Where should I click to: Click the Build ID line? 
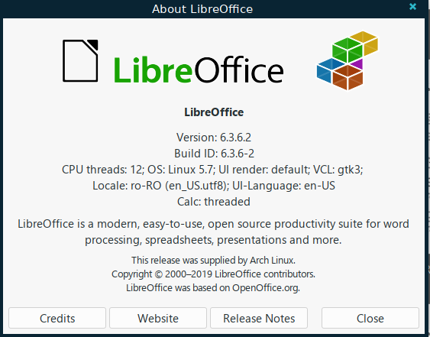click(x=214, y=154)
